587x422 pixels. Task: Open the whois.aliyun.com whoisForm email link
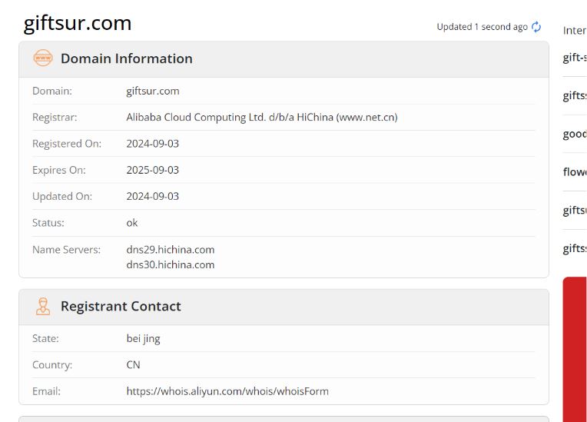point(227,391)
